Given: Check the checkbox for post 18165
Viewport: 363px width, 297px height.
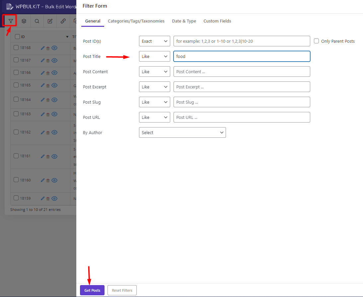Looking at the screenshot, I should (x=16, y=85).
